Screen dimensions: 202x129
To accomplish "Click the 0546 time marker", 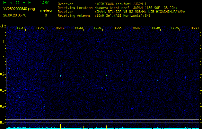I will (x=118, y=28).
